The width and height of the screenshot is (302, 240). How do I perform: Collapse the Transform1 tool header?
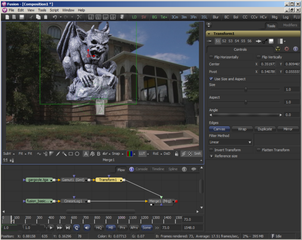(x=209, y=34)
